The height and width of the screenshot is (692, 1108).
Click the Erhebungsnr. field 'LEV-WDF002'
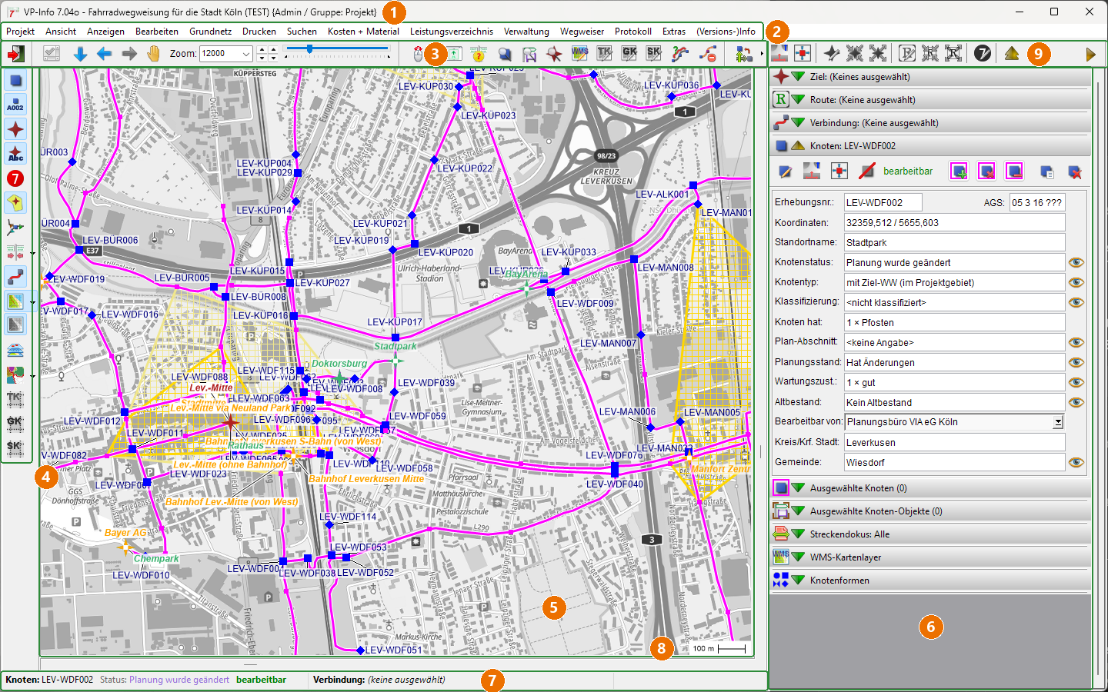coord(883,203)
